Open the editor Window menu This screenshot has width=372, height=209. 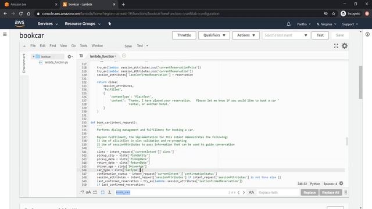[97, 45]
